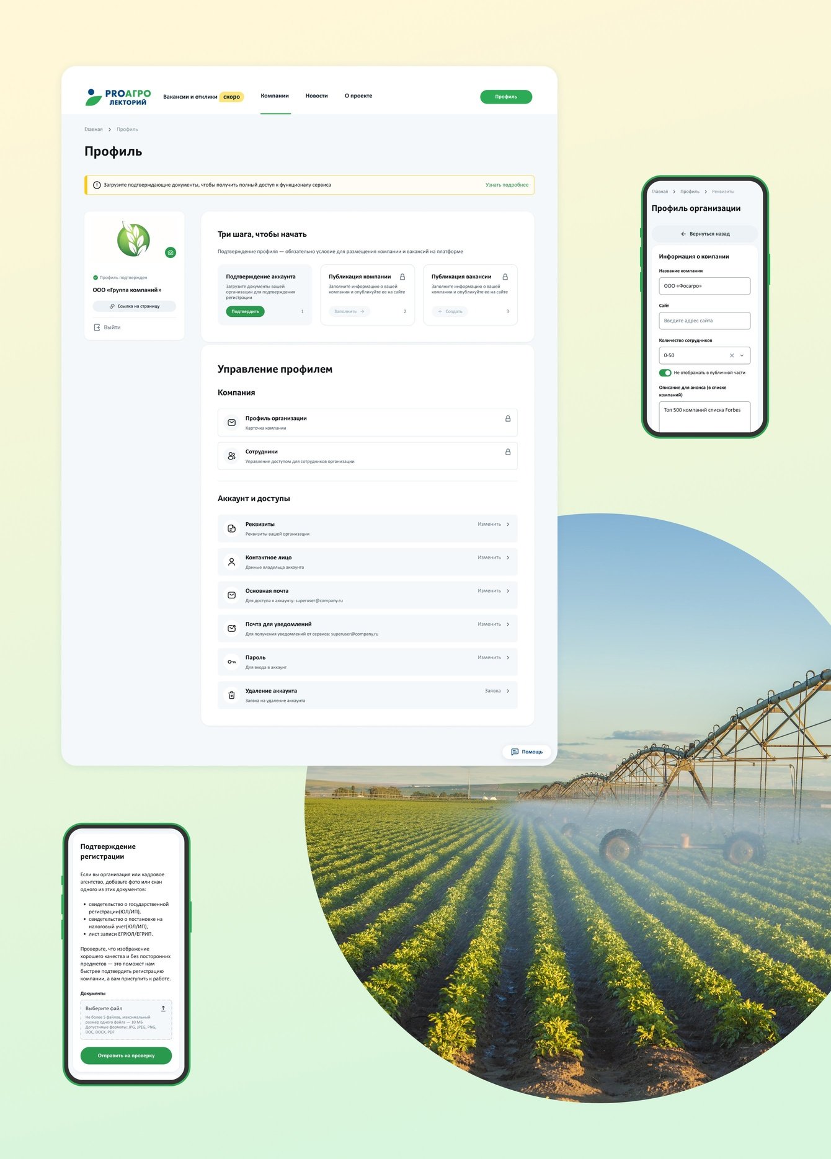Click 'Главная' in the desktop breadcrumb
The image size is (831, 1159).
tap(94, 130)
